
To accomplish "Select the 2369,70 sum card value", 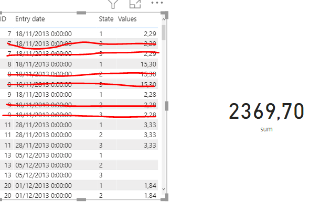I will [x=266, y=111].
